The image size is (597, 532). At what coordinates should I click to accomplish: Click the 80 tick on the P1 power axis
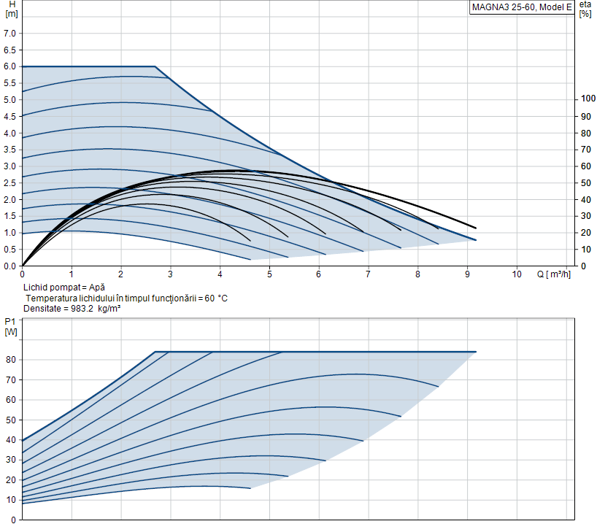[11, 360]
